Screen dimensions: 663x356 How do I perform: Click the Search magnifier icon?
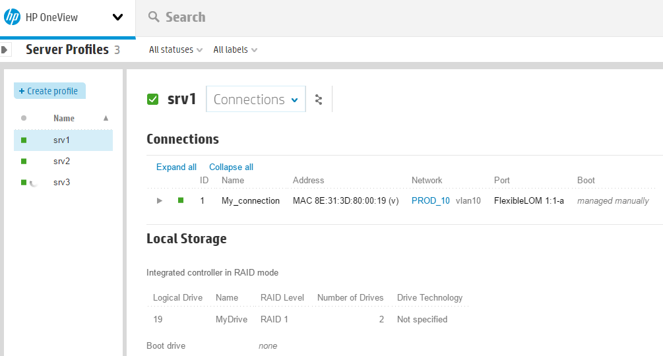(154, 17)
